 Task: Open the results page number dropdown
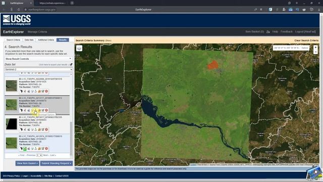pyautogui.click(x=39, y=155)
